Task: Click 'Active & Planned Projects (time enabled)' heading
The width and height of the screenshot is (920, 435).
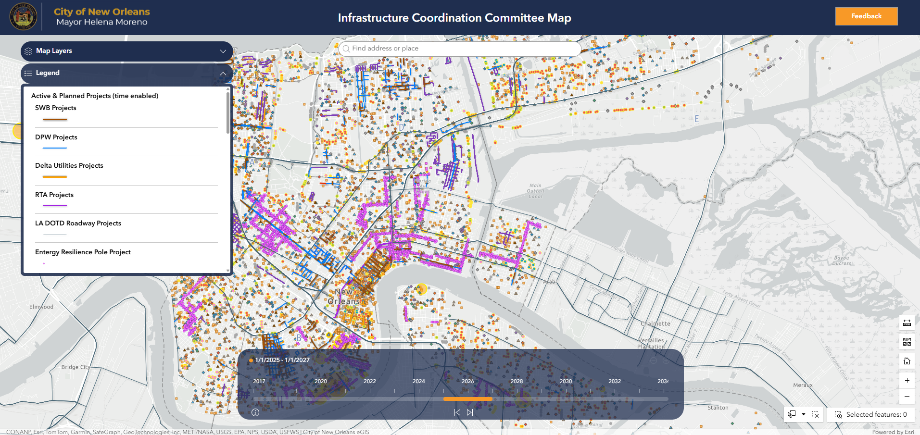Action: pyautogui.click(x=95, y=96)
